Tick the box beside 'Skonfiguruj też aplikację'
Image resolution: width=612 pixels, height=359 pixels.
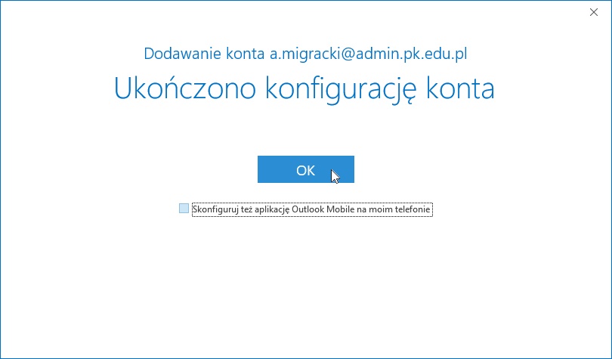(184, 209)
